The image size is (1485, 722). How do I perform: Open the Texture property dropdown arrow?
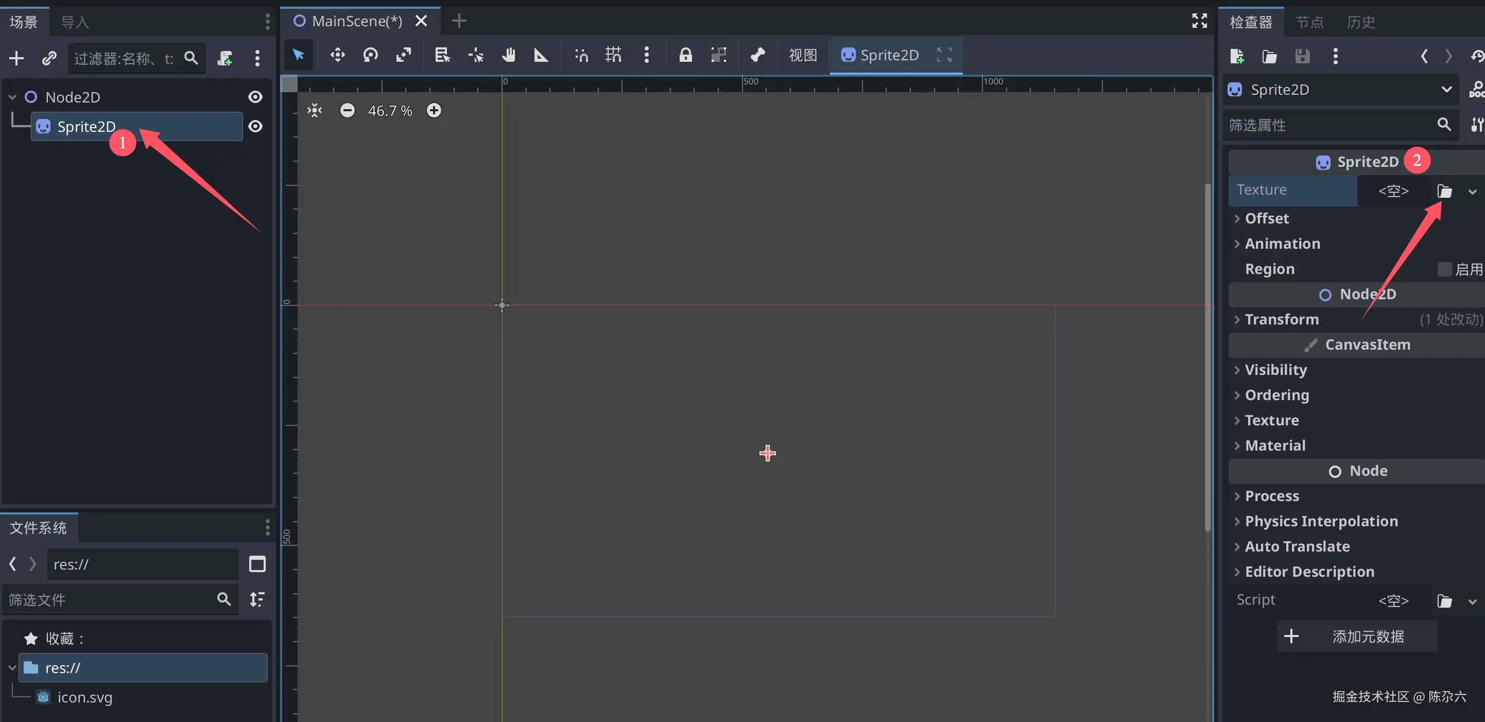coord(1472,192)
